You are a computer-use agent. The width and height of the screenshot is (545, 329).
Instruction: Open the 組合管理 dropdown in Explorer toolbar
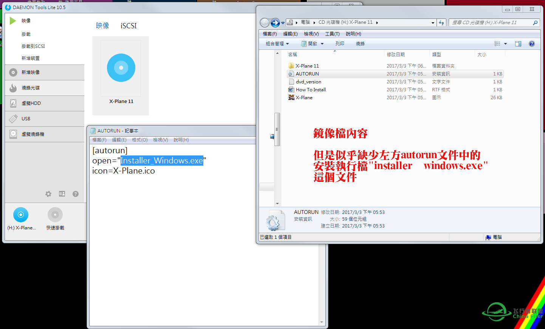[x=277, y=44]
